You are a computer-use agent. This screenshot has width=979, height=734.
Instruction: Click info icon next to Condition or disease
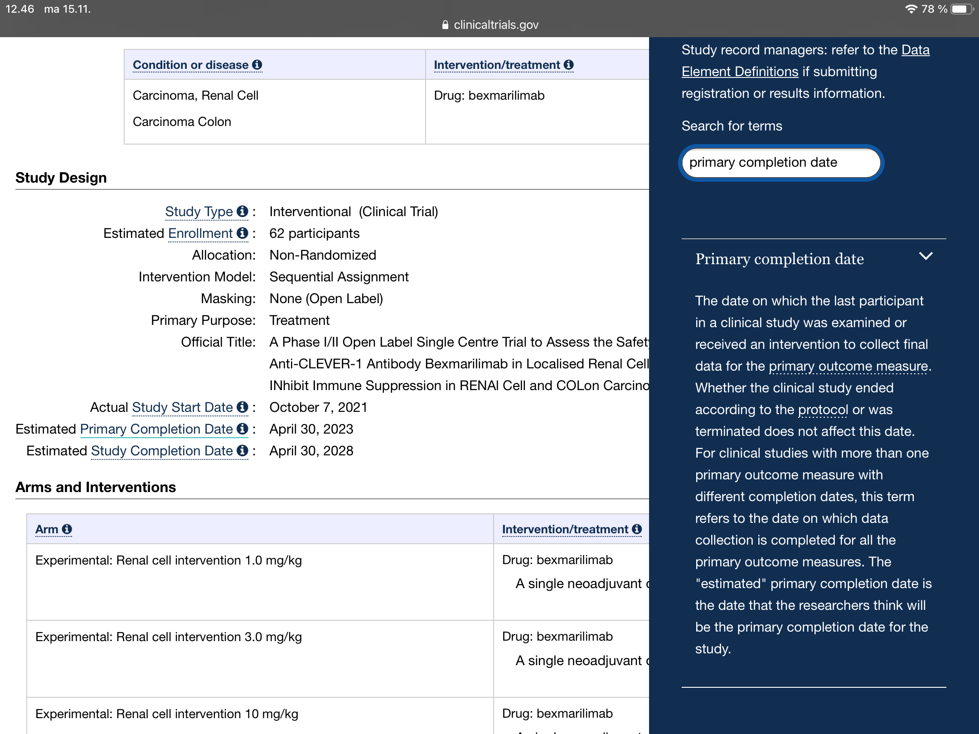[257, 65]
